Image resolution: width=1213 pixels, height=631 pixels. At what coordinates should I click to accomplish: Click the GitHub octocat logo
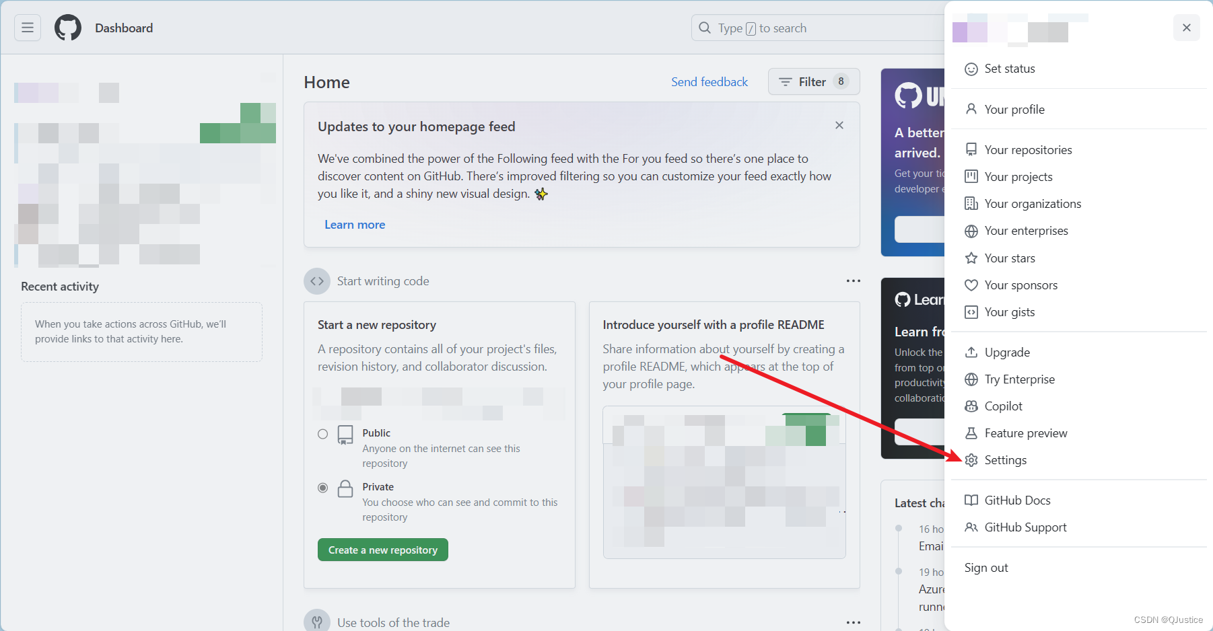[x=67, y=28]
